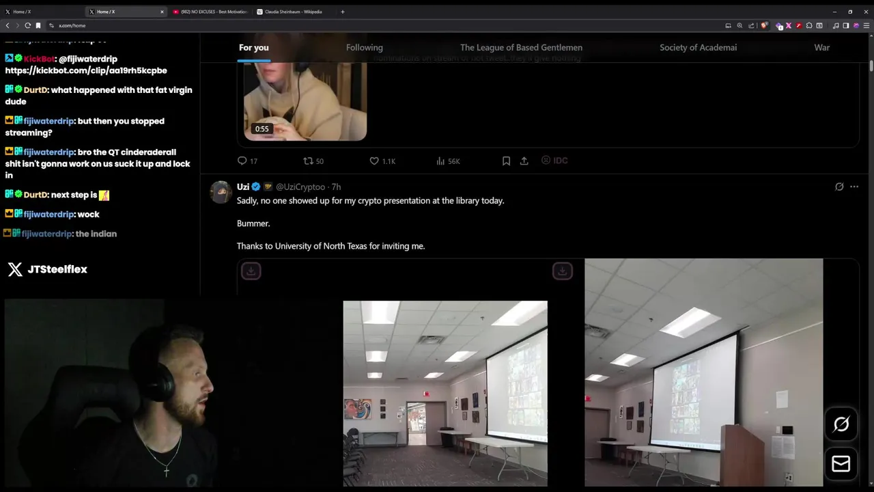Switch to NO EXCUSES YouTube tab
This screenshot has height=492, width=874.
(210, 12)
